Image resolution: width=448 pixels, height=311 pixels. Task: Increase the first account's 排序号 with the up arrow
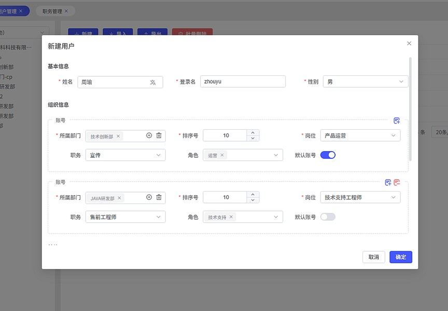[x=253, y=132]
